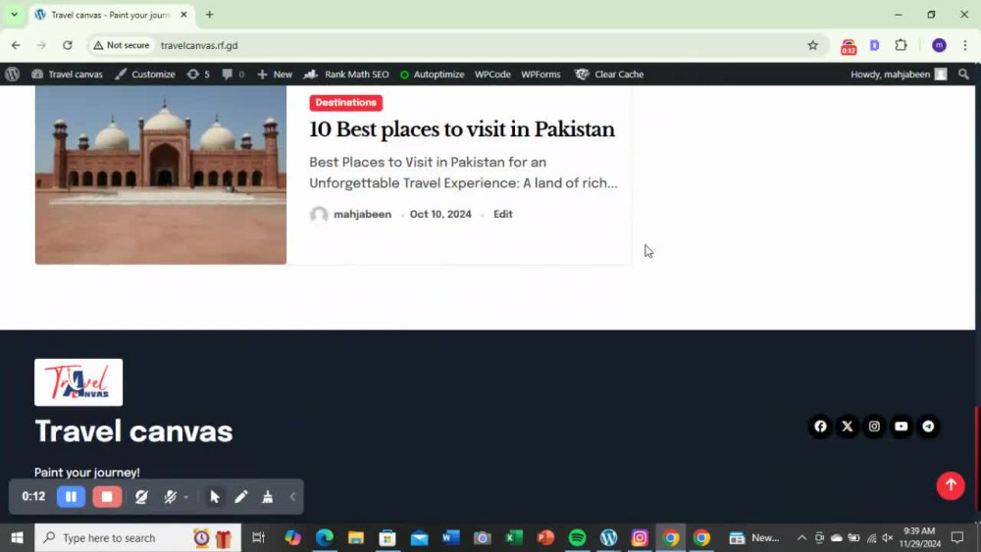
Task: Show hidden system tray icons
Action: (x=801, y=537)
